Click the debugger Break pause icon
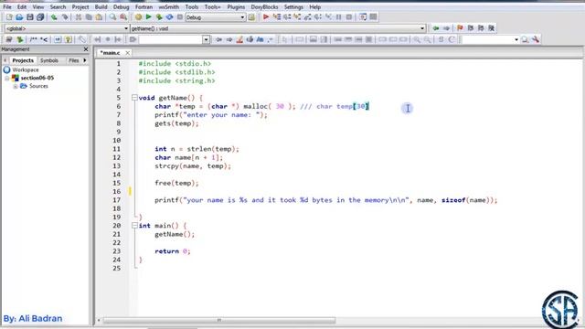 coord(339,17)
